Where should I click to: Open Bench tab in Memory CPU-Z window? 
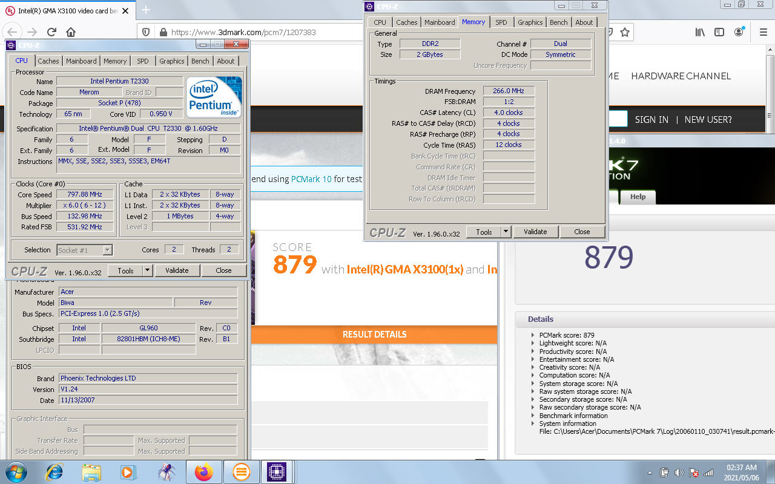[559, 22]
